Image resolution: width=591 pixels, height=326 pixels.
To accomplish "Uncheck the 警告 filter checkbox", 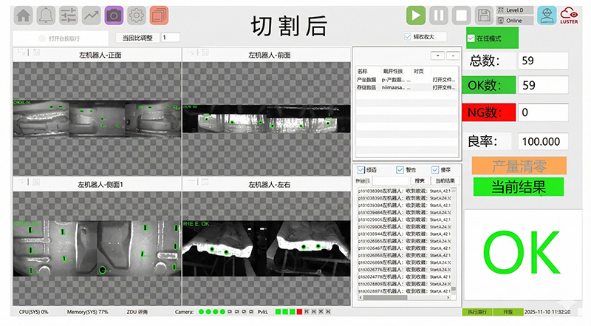I will 400,169.
